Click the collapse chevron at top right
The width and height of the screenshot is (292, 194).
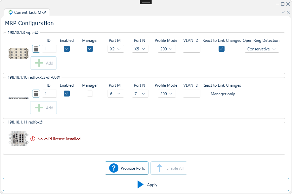click(283, 12)
